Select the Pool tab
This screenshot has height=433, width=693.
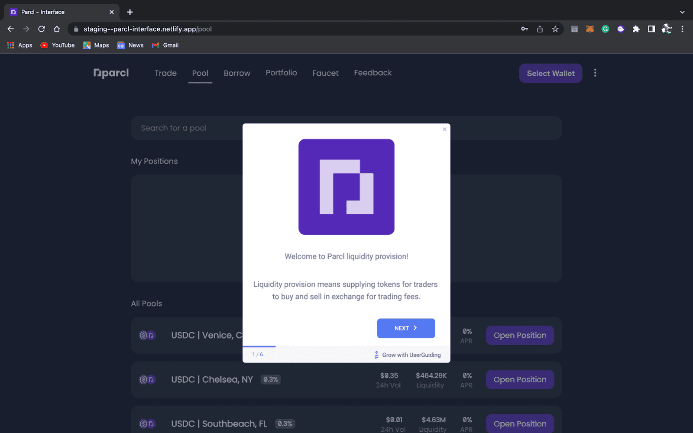pyautogui.click(x=200, y=73)
